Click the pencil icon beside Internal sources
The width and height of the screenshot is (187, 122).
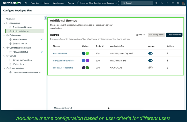coord(42,40)
